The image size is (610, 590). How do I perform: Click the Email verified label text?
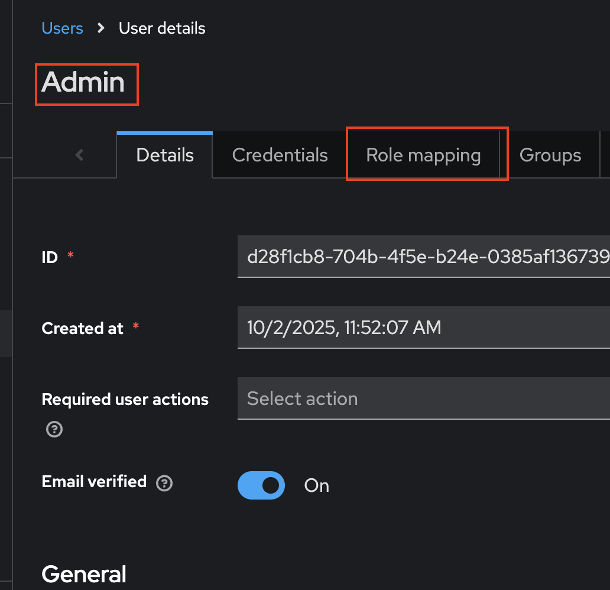(94, 482)
